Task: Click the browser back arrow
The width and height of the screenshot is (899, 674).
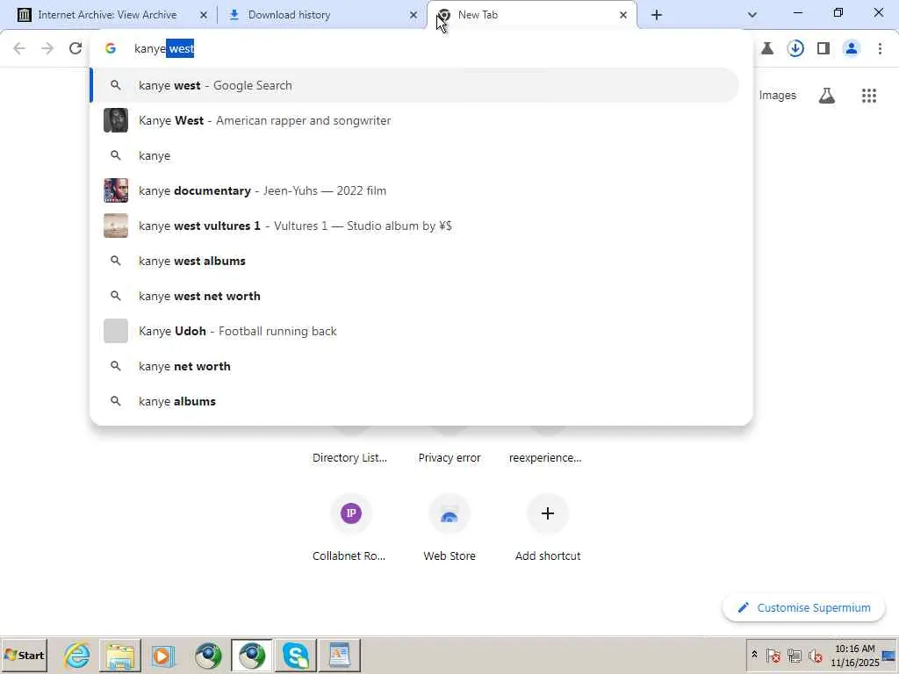Action: [x=19, y=49]
